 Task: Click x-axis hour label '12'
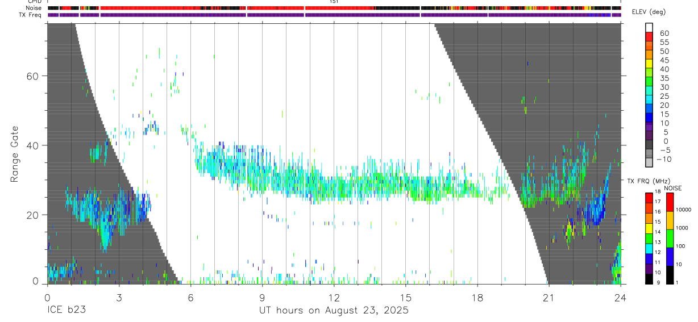[x=334, y=297]
